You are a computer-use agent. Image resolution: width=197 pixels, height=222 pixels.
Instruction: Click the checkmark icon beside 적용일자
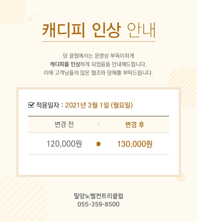click(x=31, y=105)
